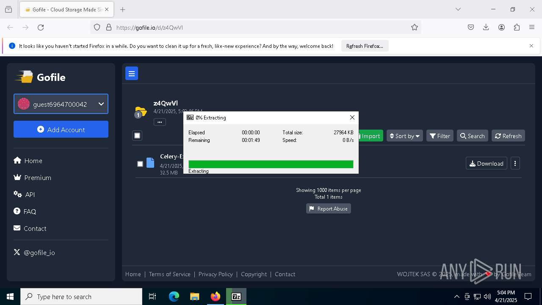
Task: Show hidden system tray icons
Action: [x=456, y=297]
